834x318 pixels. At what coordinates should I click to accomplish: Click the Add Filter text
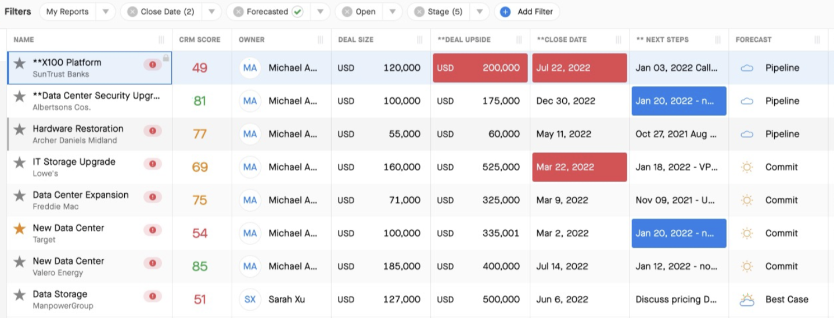click(x=535, y=12)
